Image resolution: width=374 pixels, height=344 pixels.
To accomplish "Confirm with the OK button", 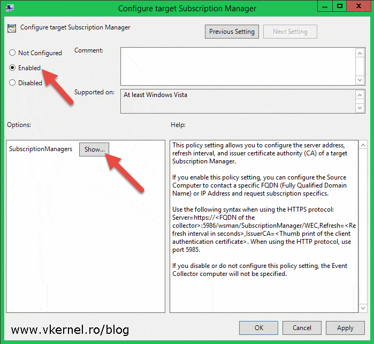I will click(x=258, y=328).
